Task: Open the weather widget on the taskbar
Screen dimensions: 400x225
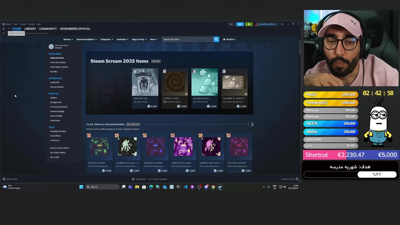Action: click(x=12, y=187)
